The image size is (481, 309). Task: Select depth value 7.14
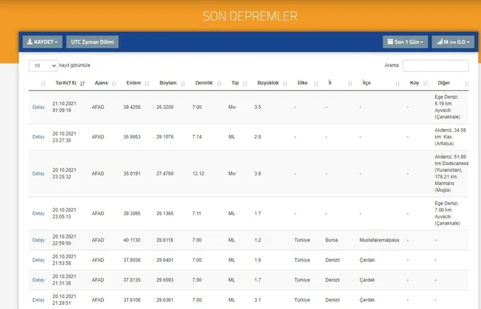click(197, 137)
